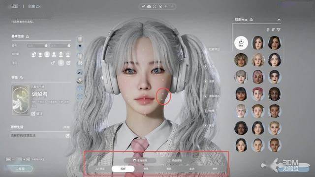Click the 工作室 studio button
Viewport: 315px width, 177px height.
[20, 169]
